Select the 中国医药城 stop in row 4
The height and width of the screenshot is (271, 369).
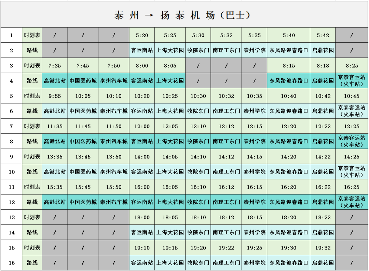coord(83,80)
